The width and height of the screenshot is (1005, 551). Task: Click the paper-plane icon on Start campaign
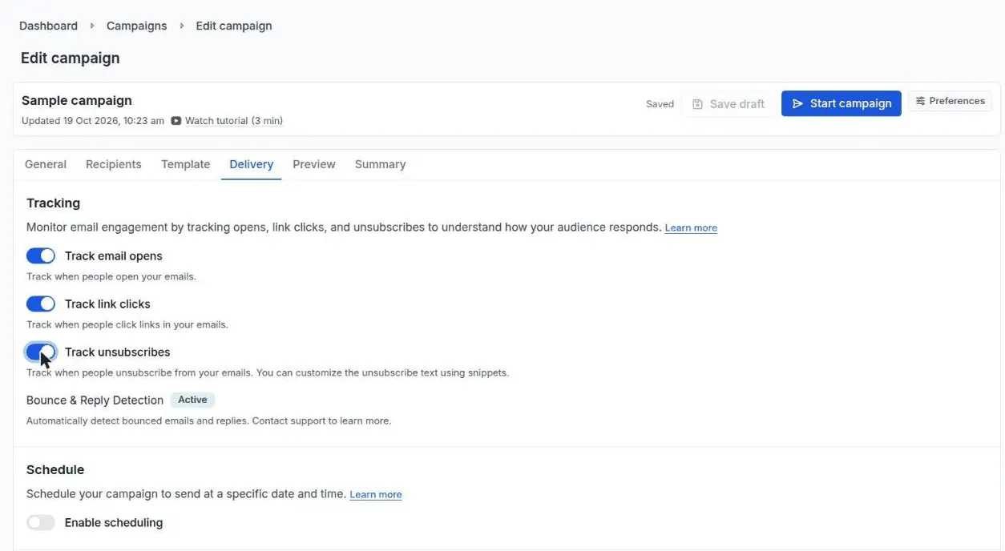point(797,103)
